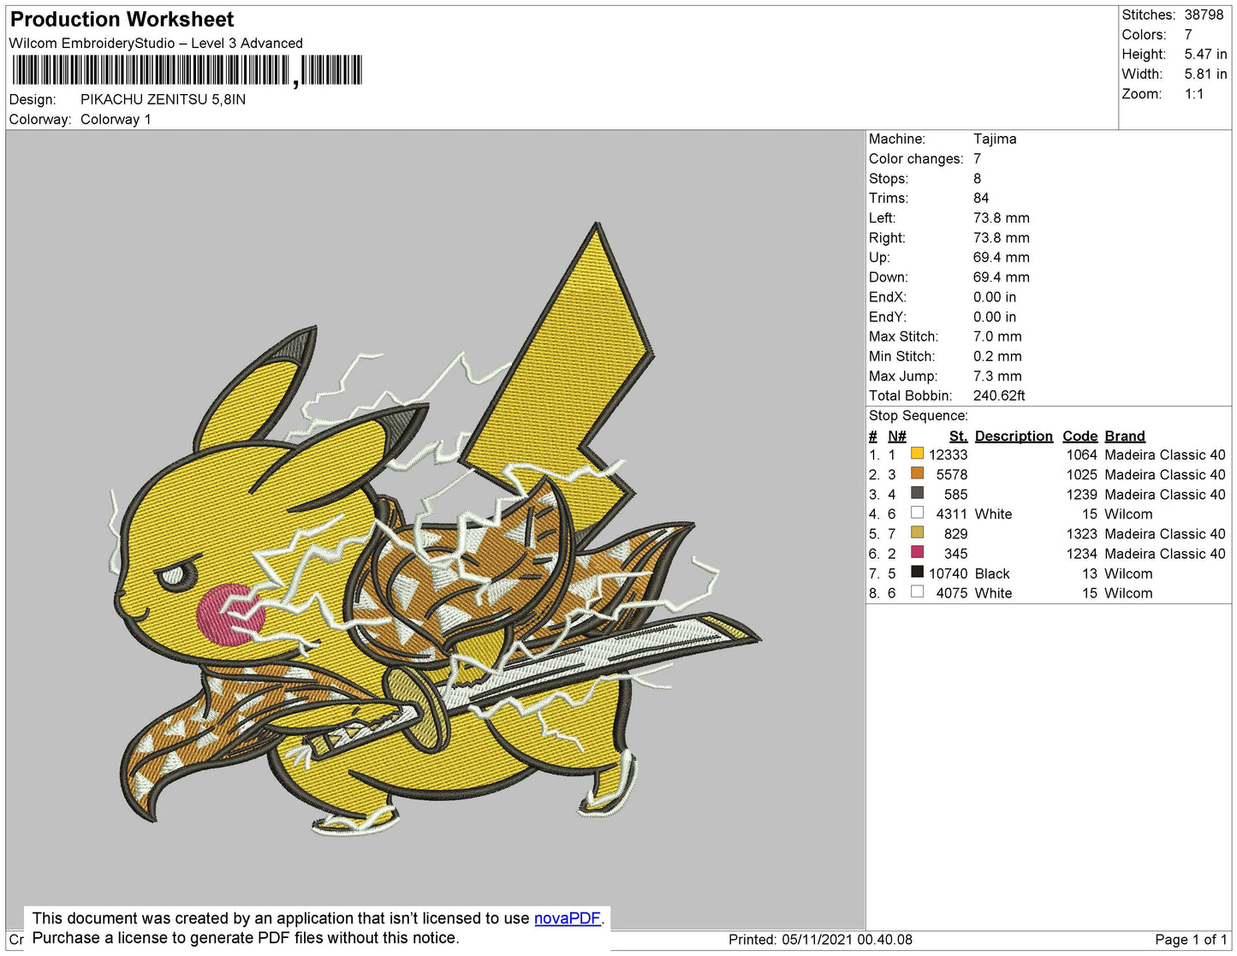Pick the gray swatch for code 1239
Screen dimensions: 1237x956
917,493
